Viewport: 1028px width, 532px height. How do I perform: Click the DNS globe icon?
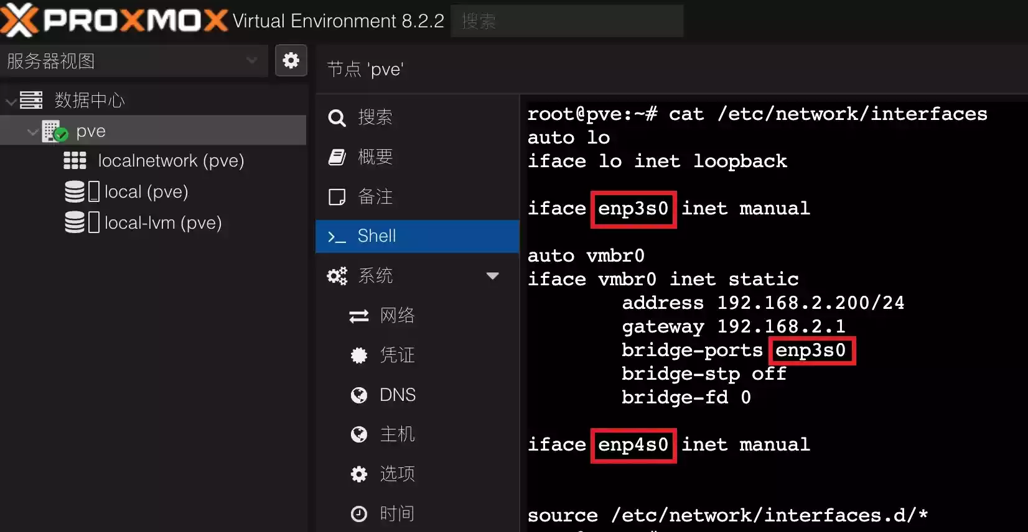[359, 395]
